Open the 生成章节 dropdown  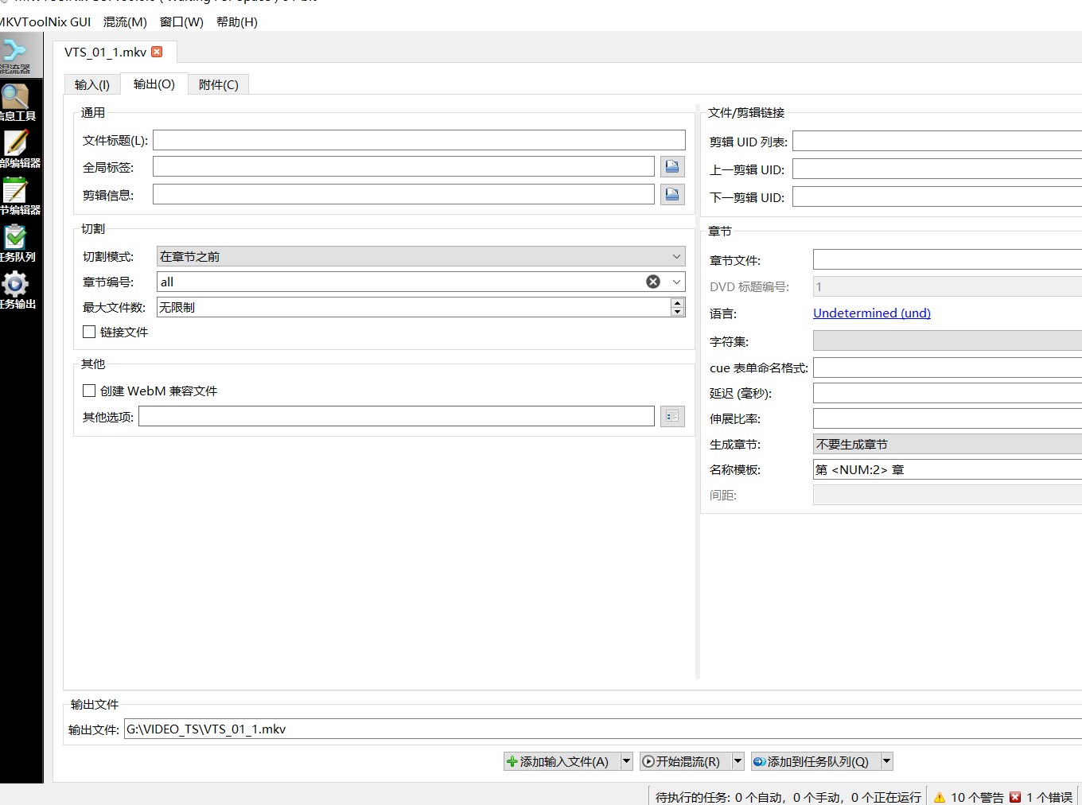coord(948,444)
